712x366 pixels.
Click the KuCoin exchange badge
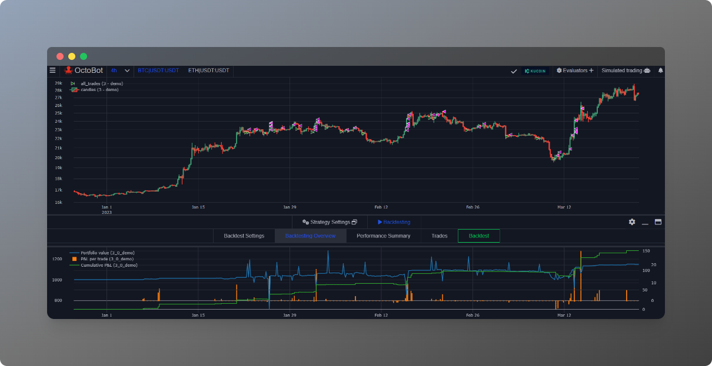(x=535, y=71)
